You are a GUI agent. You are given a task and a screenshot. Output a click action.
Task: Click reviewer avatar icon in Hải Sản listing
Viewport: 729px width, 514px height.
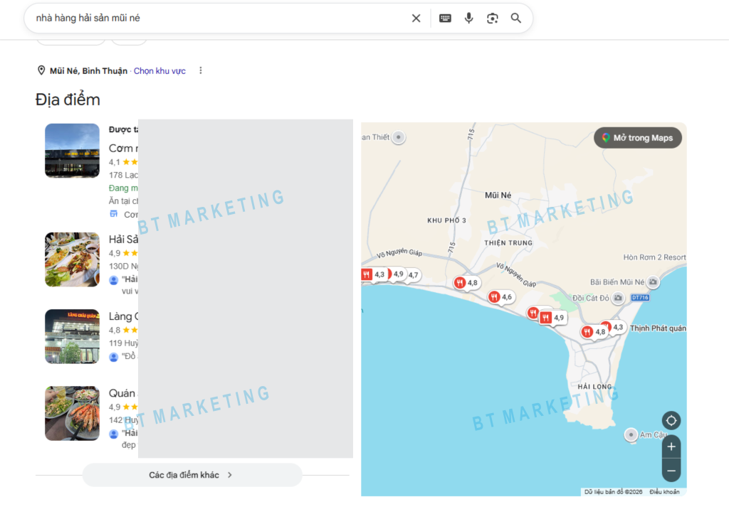click(113, 280)
